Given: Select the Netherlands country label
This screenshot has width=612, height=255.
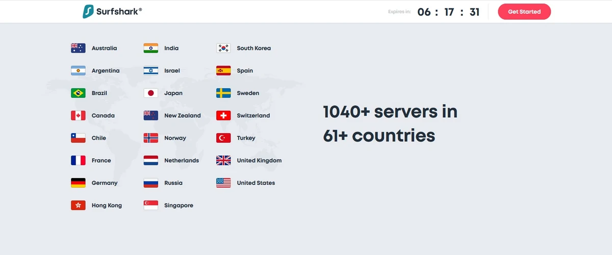Looking at the screenshot, I should point(182,161).
